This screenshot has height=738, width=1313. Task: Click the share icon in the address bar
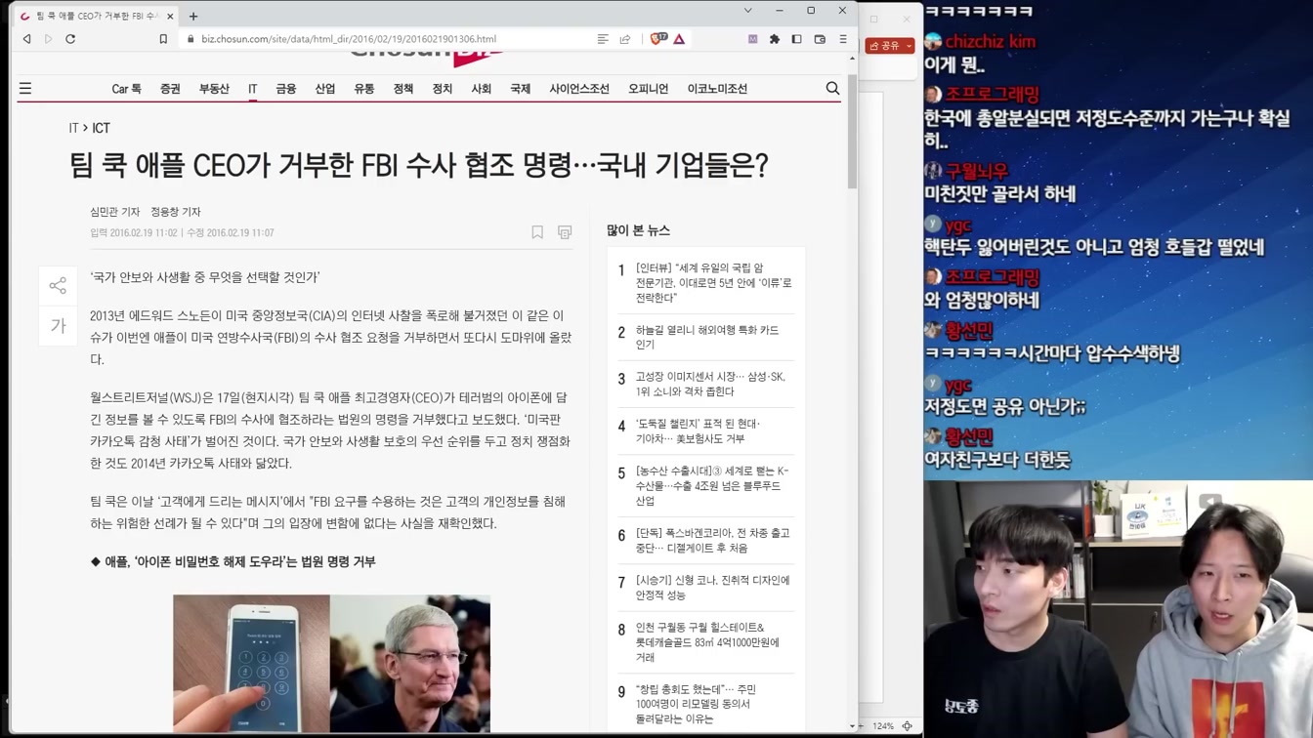[625, 39]
